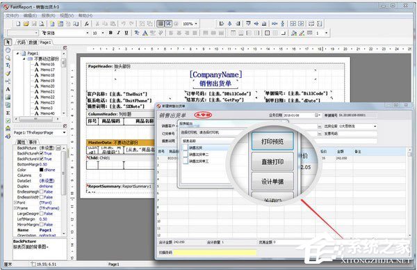
Task: Click the Open file folder icon
Action: click(26, 24)
